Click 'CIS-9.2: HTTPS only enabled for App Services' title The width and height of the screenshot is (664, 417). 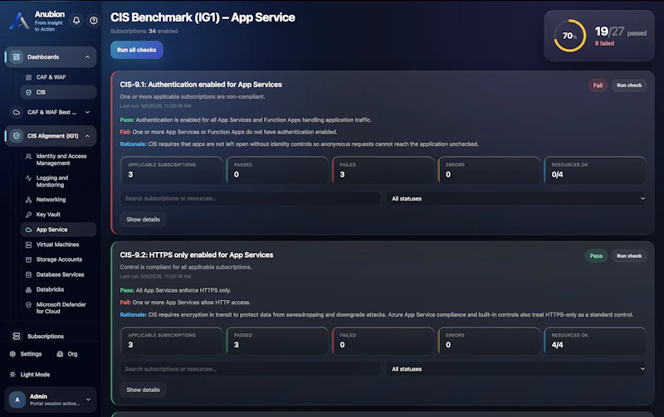(197, 255)
